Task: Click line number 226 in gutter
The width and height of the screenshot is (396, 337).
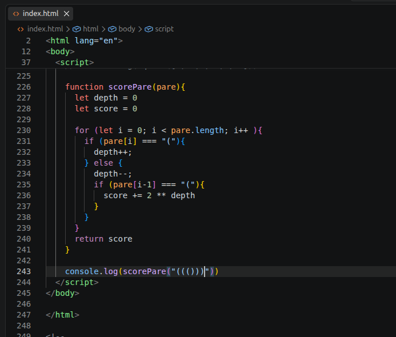Action: pyautogui.click(x=23, y=87)
